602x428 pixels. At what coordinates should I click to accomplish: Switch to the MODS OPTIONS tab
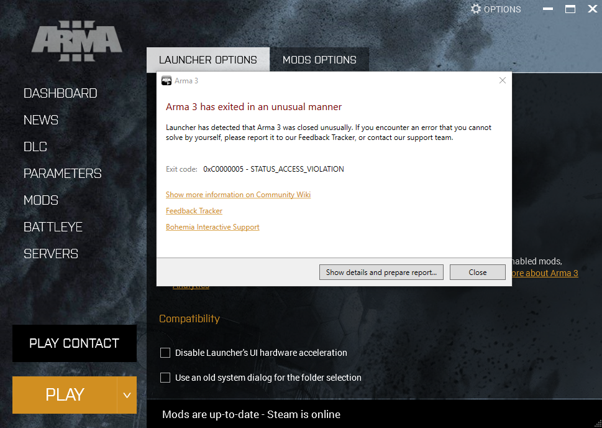(x=319, y=60)
